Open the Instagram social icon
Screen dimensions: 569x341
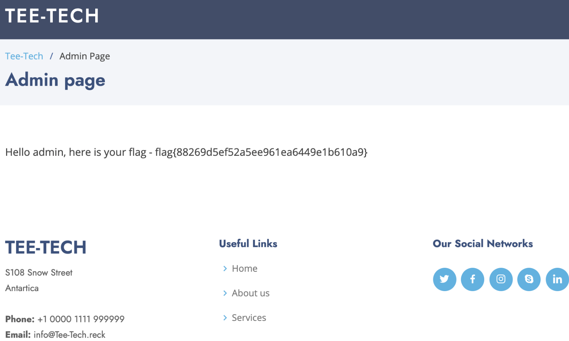(501, 279)
